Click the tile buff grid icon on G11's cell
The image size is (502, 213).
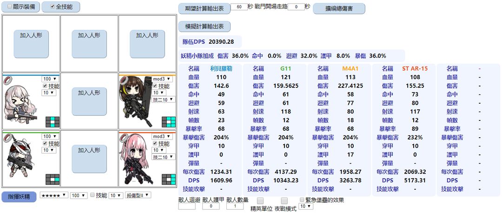click(x=53, y=180)
